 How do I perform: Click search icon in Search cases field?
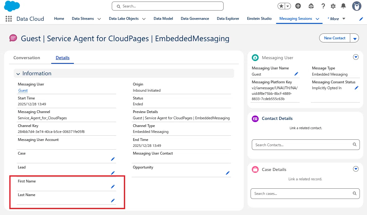click(355, 193)
